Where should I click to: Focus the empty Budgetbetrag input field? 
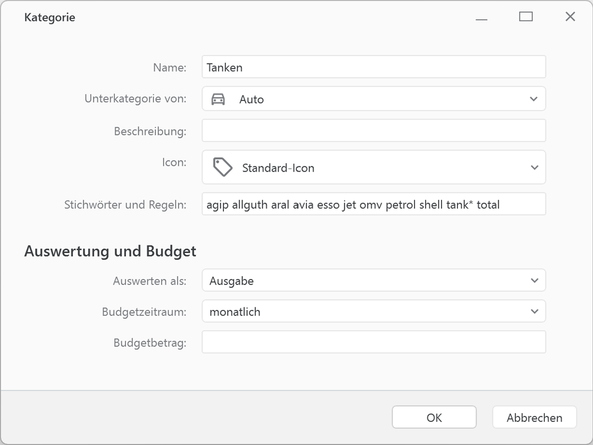coord(373,342)
